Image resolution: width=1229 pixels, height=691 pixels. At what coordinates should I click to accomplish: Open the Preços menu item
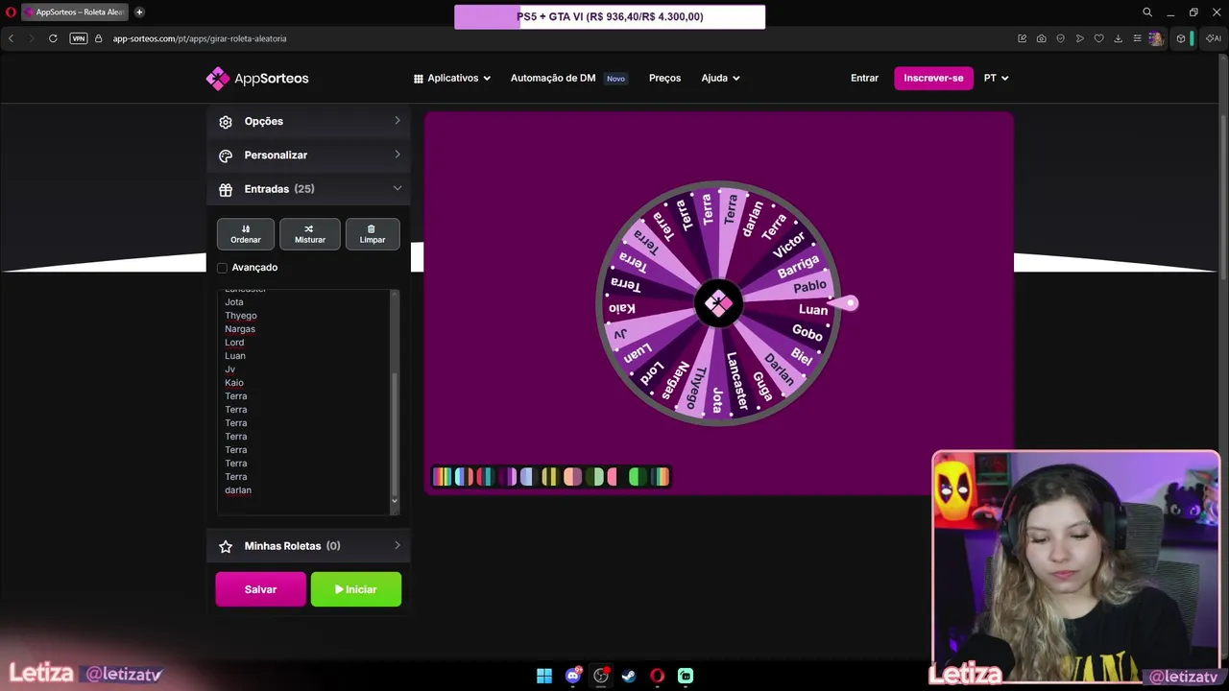pyautogui.click(x=664, y=79)
